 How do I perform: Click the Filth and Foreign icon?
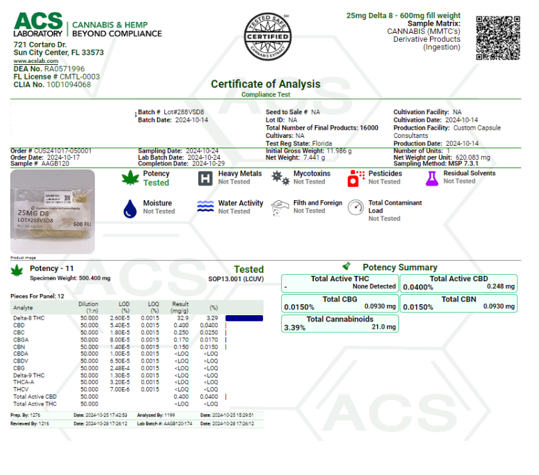(x=280, y=207)
